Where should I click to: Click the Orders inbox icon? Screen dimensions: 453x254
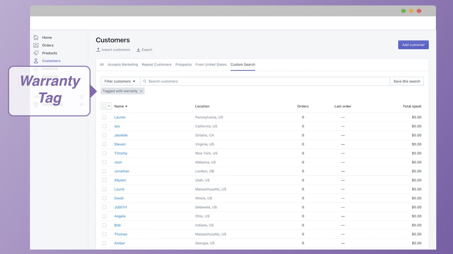tap(36, 45)
